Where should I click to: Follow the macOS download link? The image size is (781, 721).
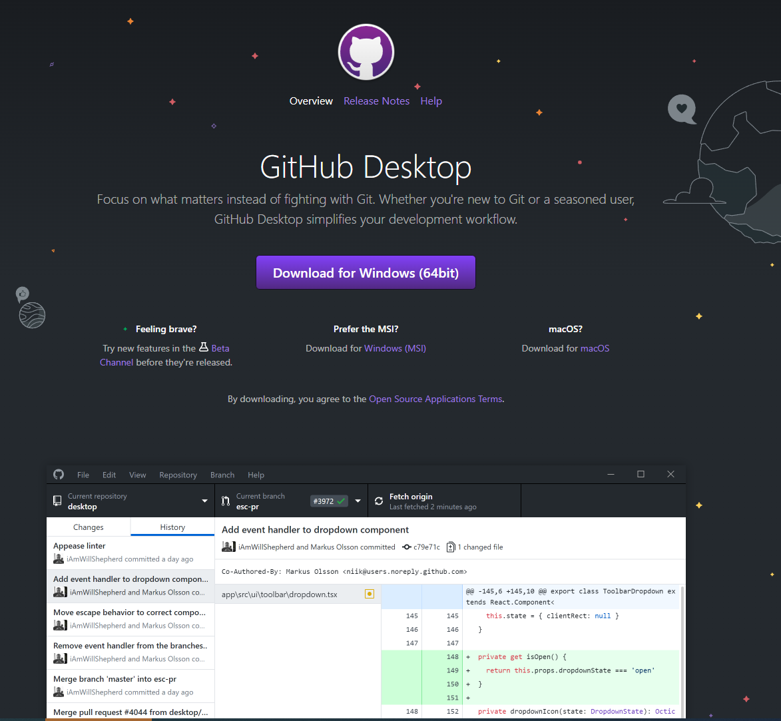pos(595,349)
